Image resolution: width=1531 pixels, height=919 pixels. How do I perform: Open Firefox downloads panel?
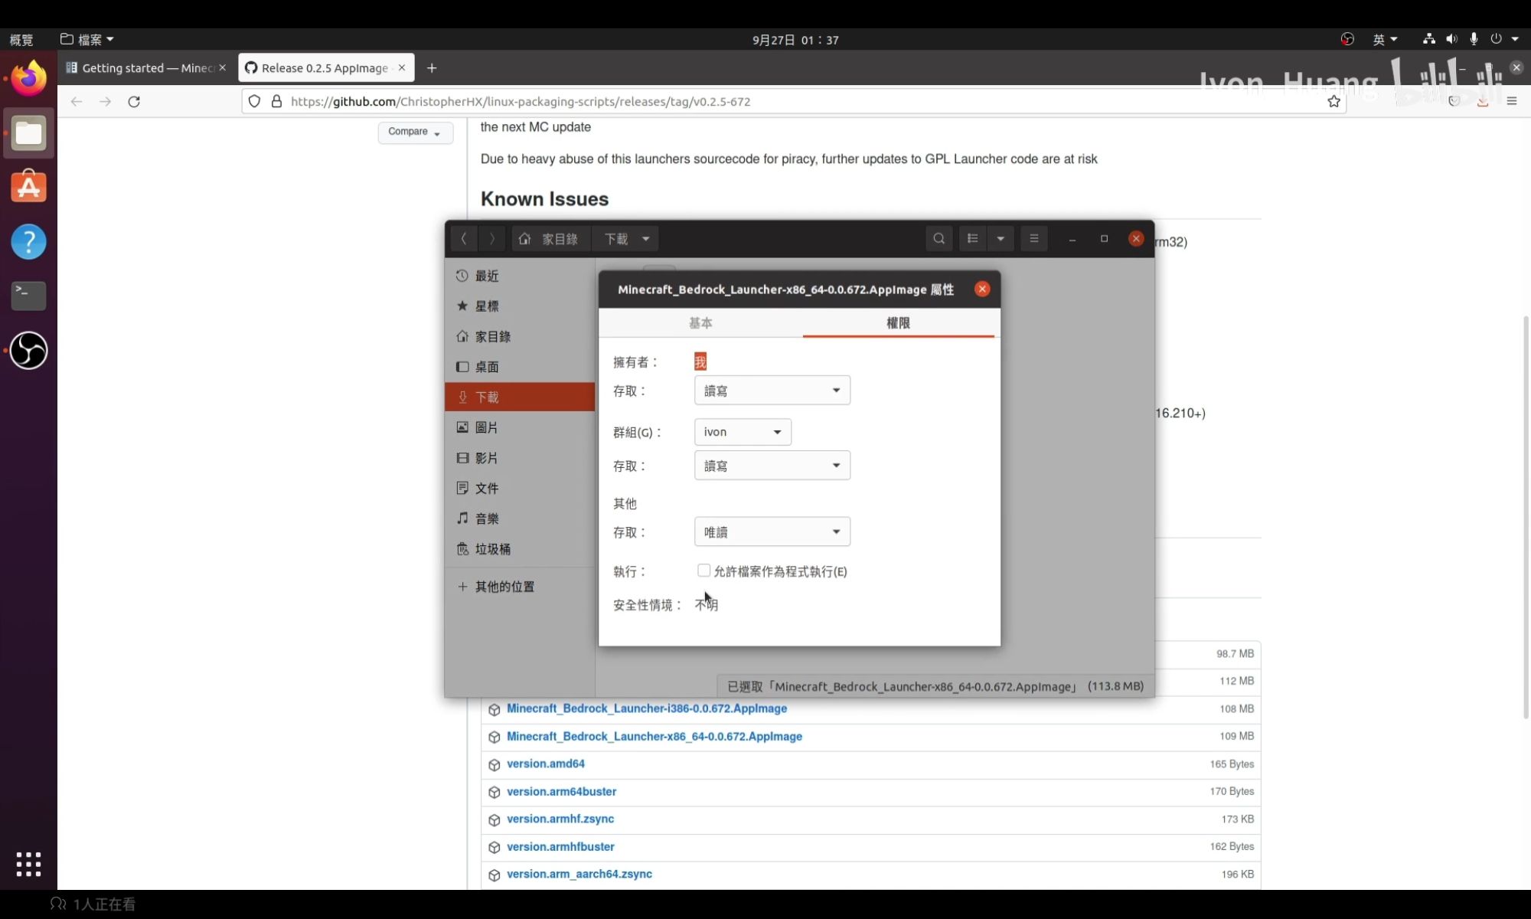tap(1483, 101)
